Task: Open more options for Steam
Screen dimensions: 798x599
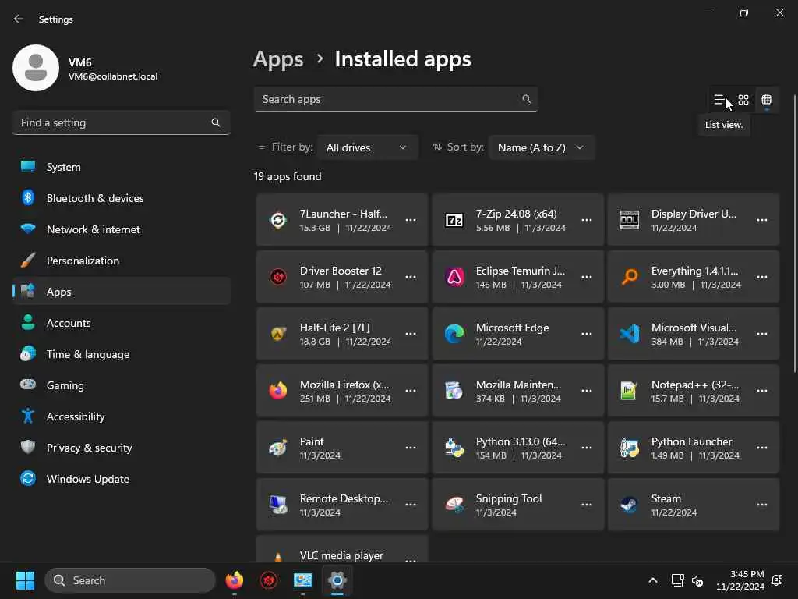Action: click(x=762, y=505)
